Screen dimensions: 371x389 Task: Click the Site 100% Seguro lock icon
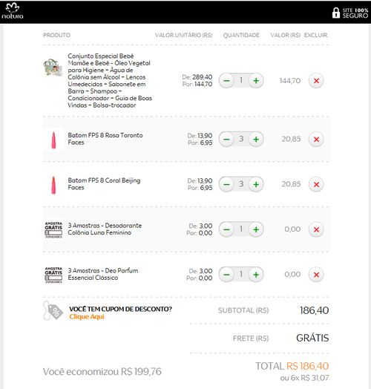(x=336, y=13)
